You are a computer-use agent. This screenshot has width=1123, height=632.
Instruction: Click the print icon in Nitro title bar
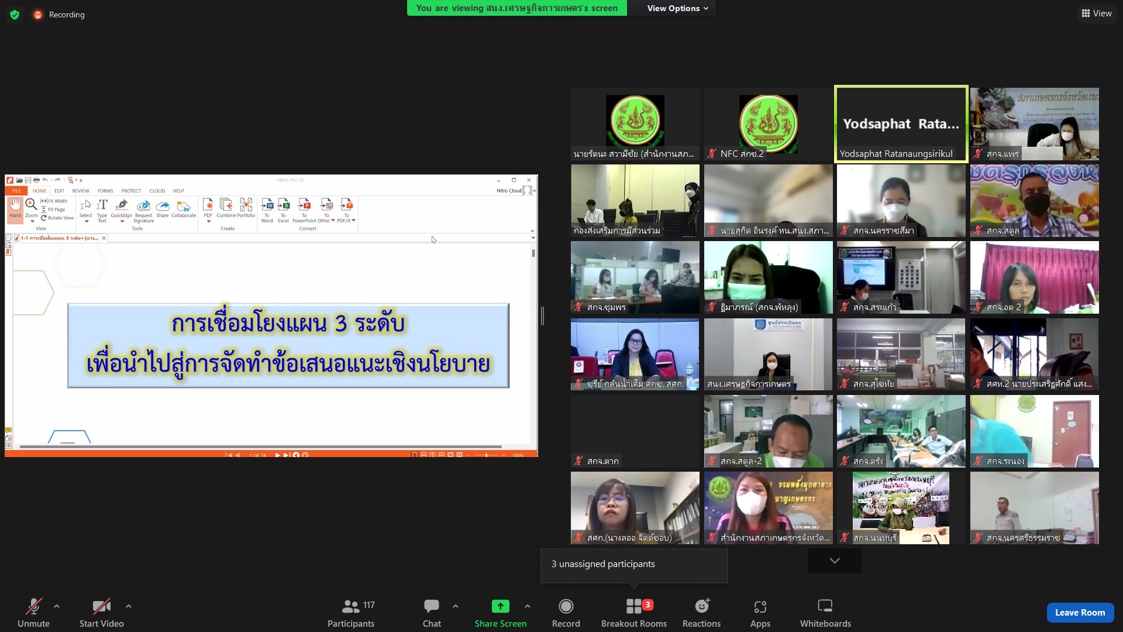coord(36,180)
